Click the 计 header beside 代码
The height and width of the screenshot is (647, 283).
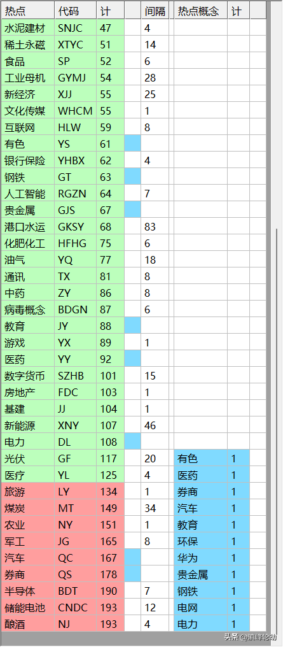coord(111,10)
